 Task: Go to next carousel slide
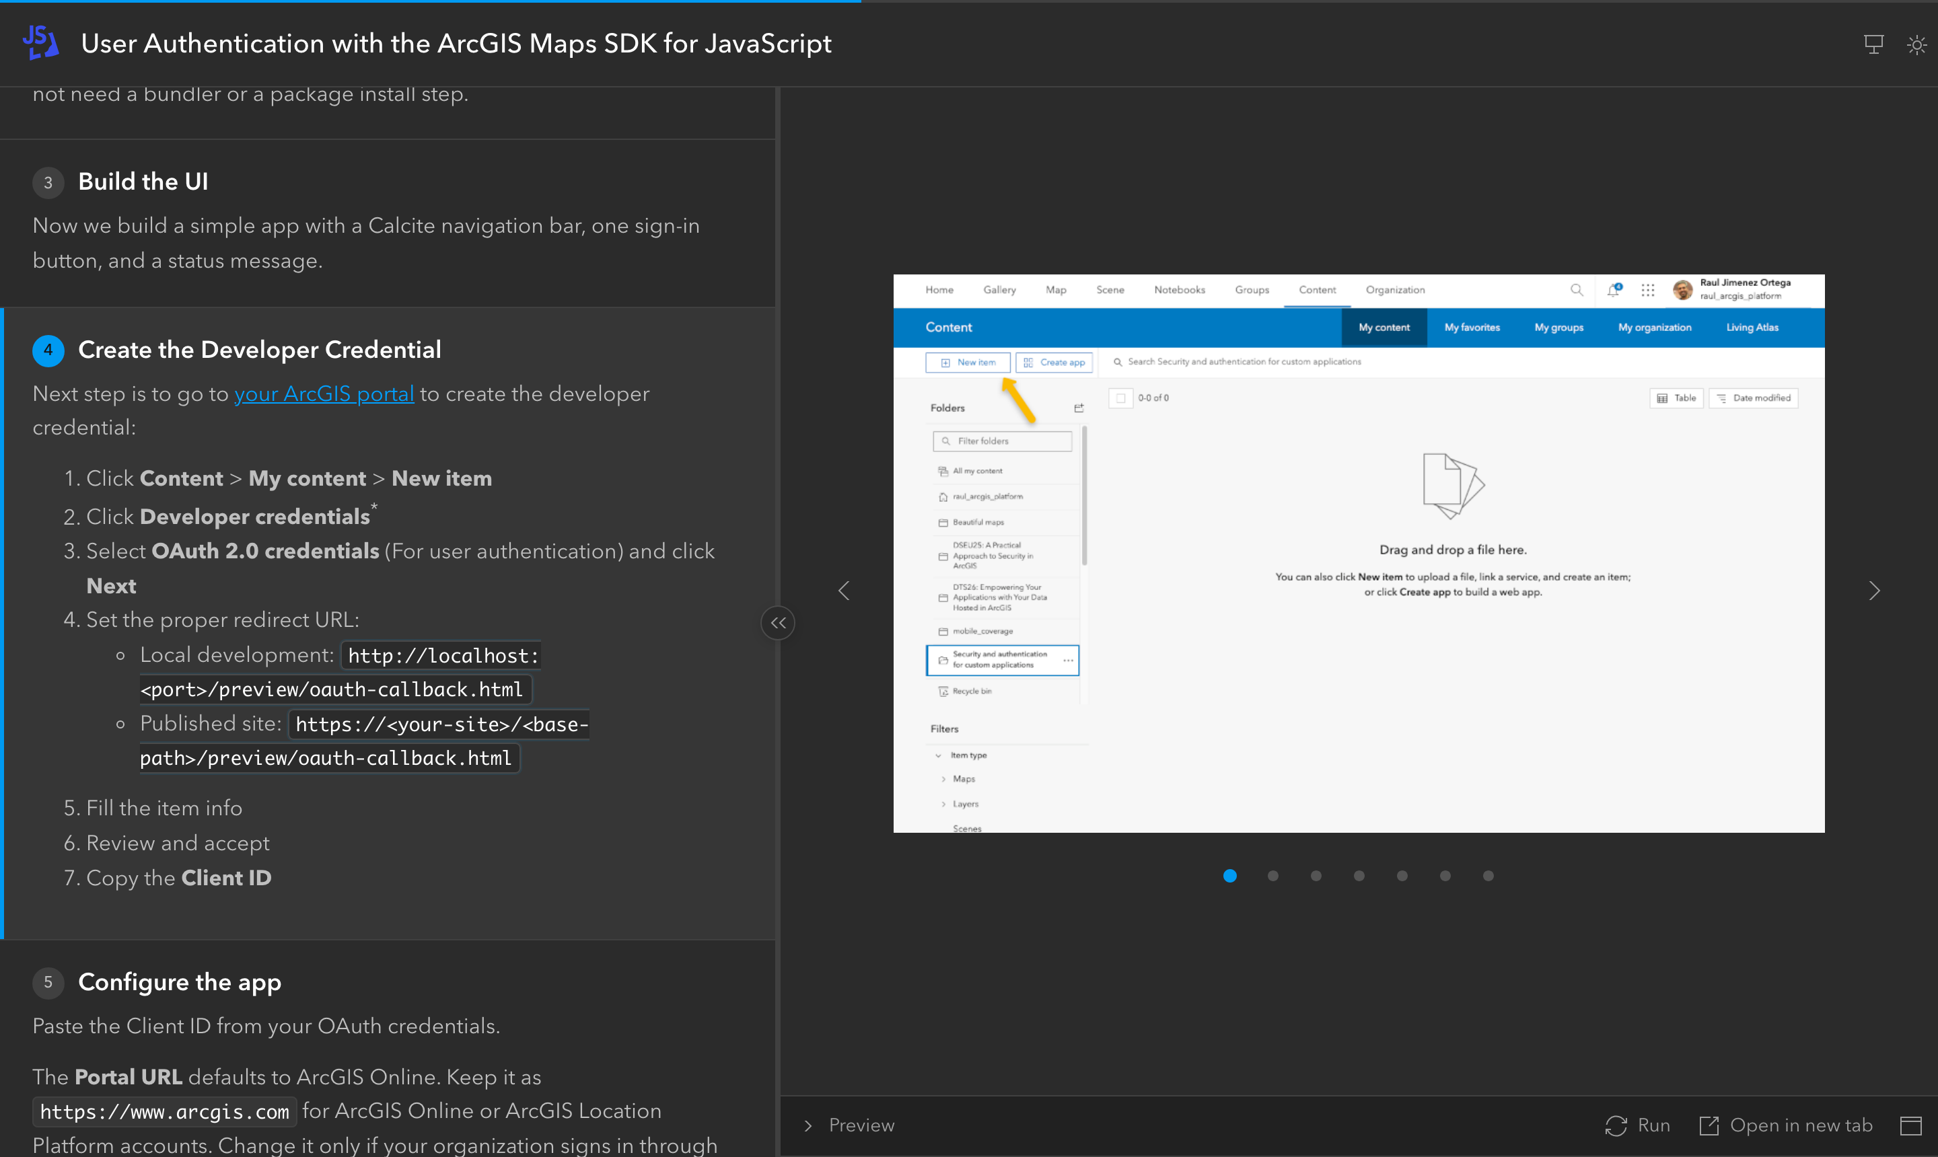[1875, 591]
